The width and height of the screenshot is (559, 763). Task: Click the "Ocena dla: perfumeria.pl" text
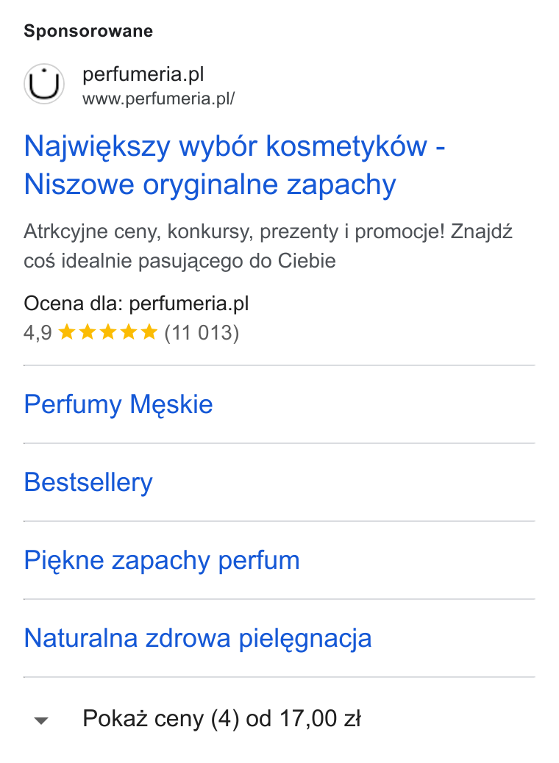136,304
